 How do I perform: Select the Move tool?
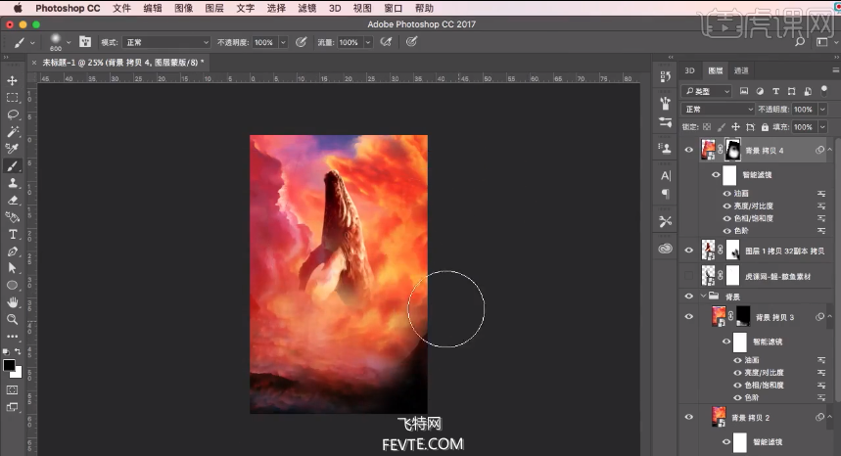coord(12,80)
